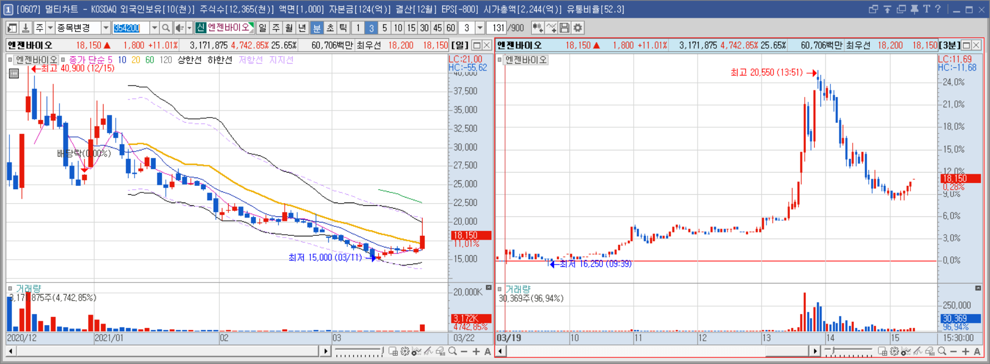Collapse volume panel on 3-minute chart
The image size is (990, 364).
pyautogui.click(x=978, y=288)
